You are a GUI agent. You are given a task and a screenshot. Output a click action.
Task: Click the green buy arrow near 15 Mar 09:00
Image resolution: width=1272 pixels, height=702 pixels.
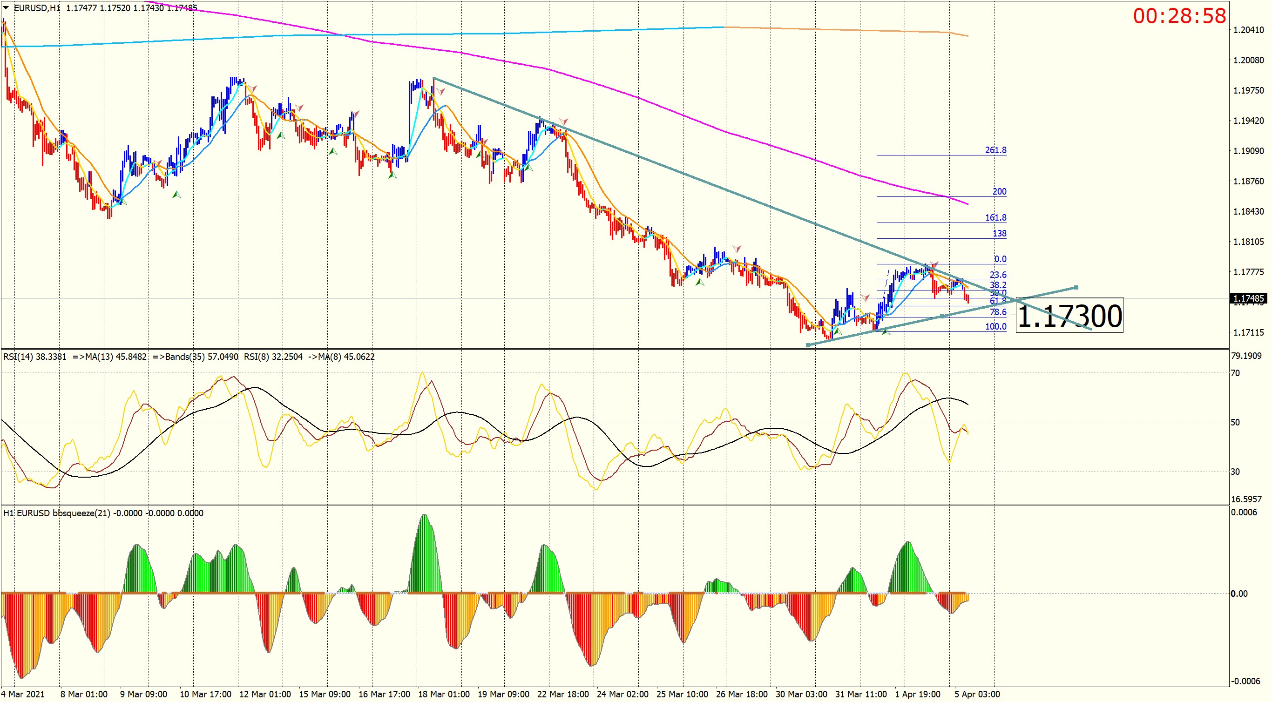tap(333, 151)
